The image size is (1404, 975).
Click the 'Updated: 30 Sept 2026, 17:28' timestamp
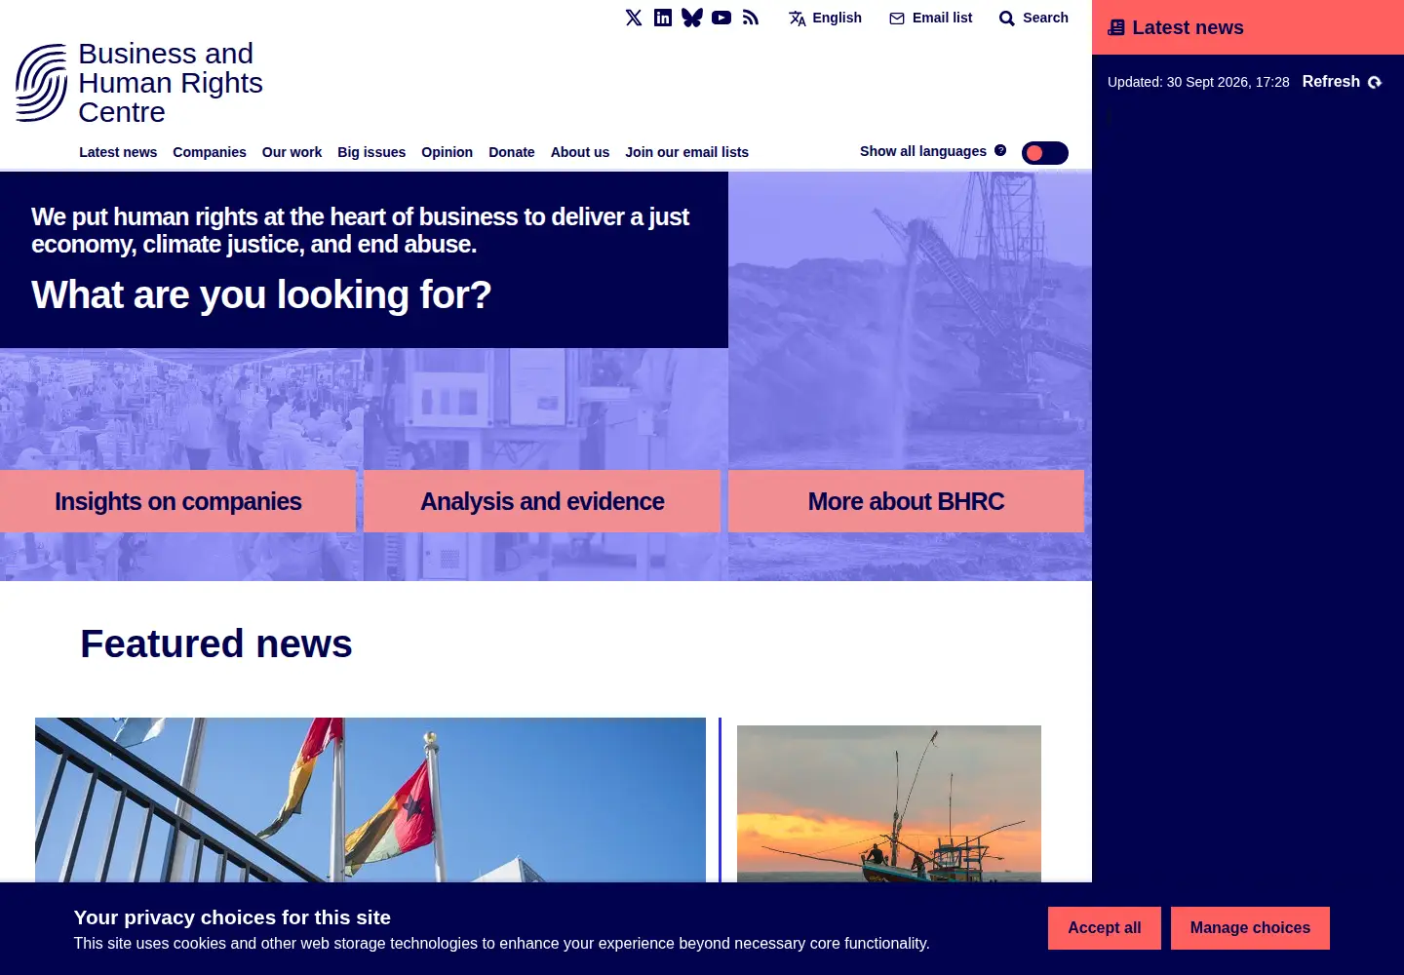pyautogui.click(x=1198, y=82)
